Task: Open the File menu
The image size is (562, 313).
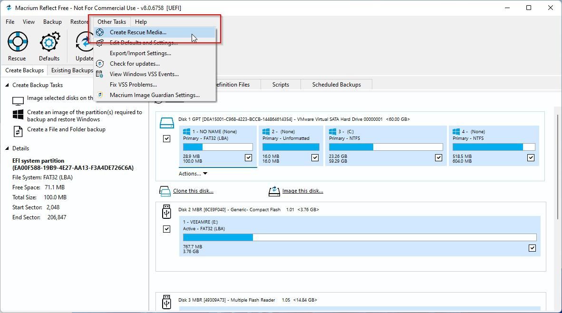Action: (x=10, y=22)
